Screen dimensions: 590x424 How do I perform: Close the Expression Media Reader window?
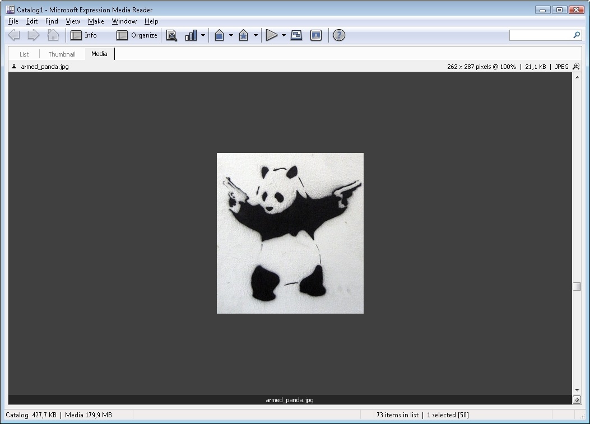(576, 10)
